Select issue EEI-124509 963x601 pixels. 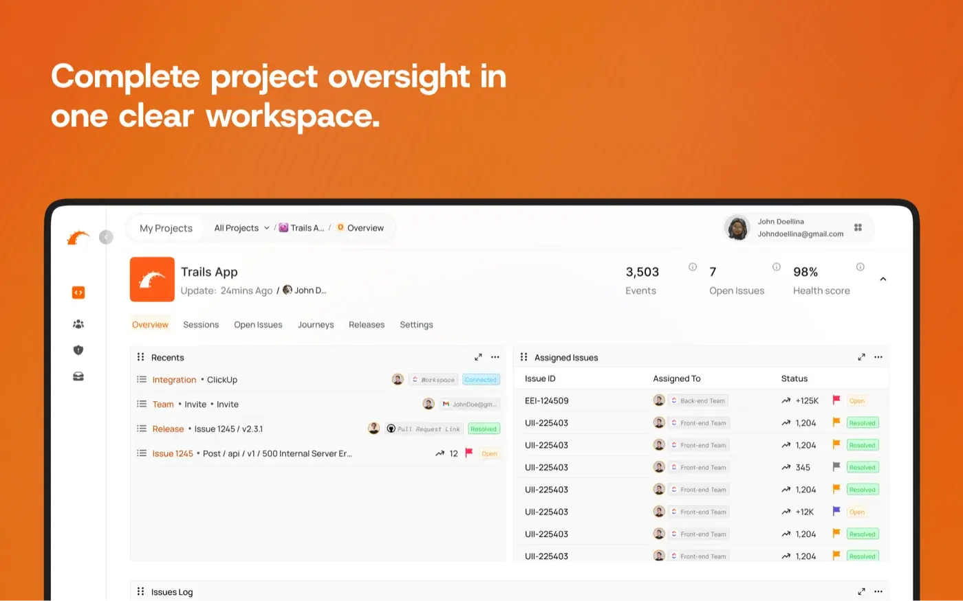click(x=547, y=400)
